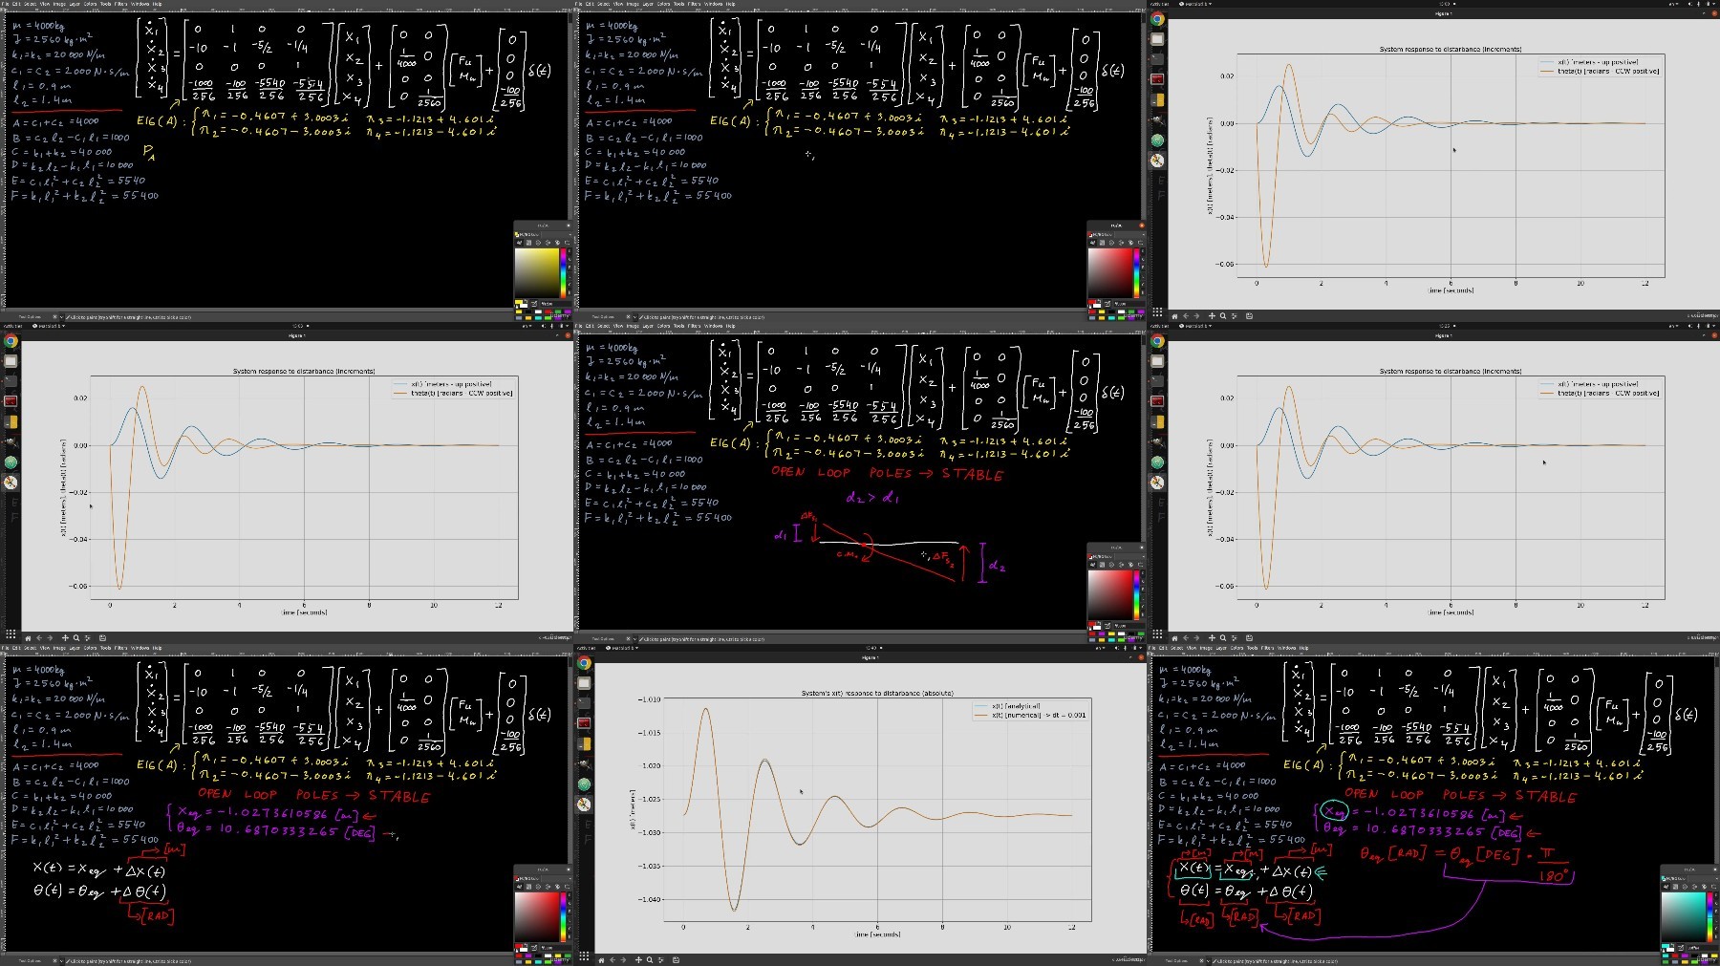Image resolution: width=1720 pixels, height=966 pixels.
Task: Open Layer menu in GIMP window with yellow picker
Action: [x=75, y=4]
